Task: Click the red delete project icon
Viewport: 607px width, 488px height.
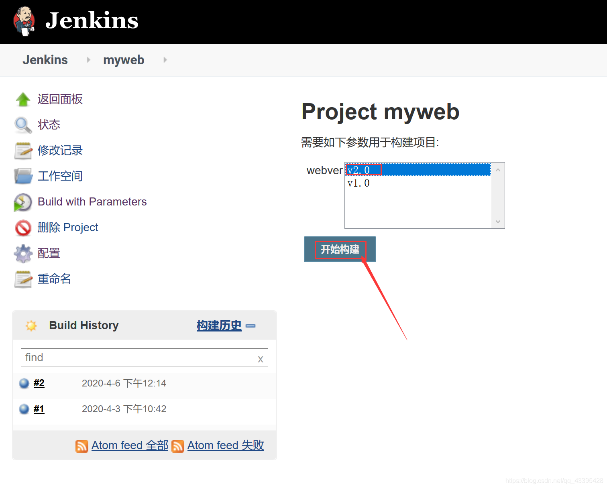Action: coord(23,228)
